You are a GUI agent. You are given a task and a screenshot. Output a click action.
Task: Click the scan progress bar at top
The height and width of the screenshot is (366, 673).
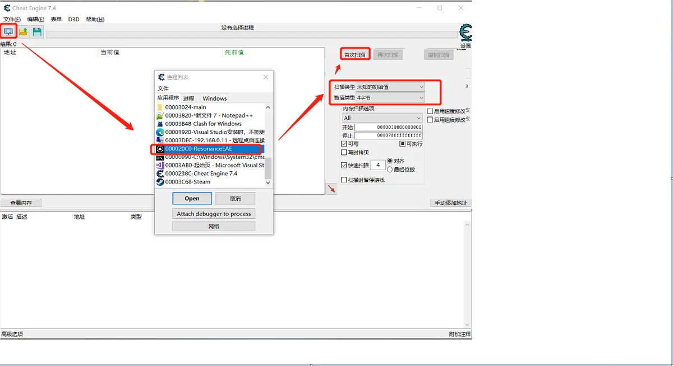252,35
